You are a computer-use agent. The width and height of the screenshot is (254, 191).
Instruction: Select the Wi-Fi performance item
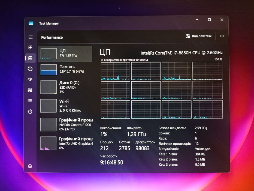pos(65,106)
